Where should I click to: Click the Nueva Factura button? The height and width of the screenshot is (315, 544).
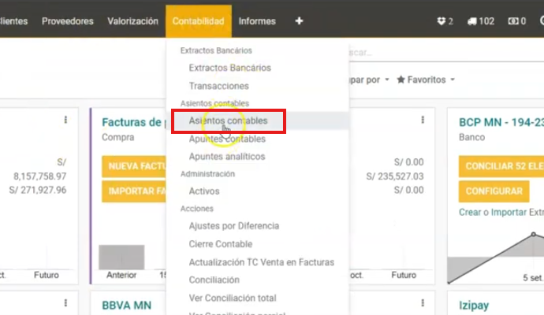click(x=134, y=166)
